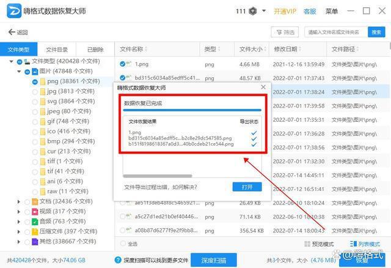391x268 pixels.
Task: Expand the 视频 tree node
Action: click(19, 212)
